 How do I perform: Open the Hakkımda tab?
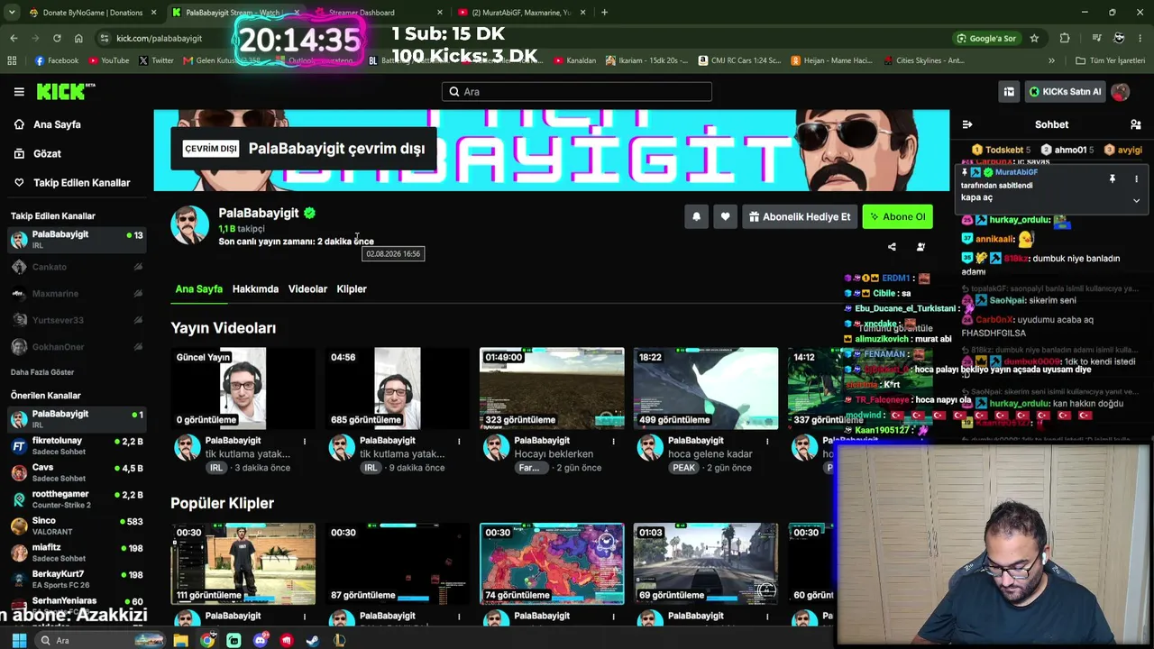click(255, 288)
